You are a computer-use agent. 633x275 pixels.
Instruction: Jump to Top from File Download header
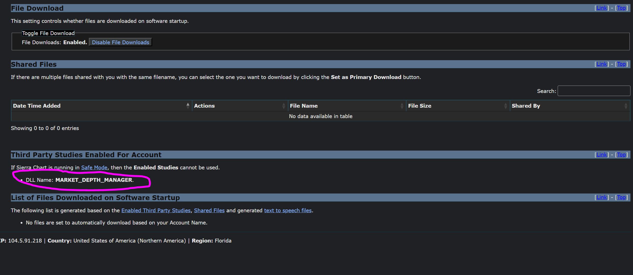pos(621,8)
